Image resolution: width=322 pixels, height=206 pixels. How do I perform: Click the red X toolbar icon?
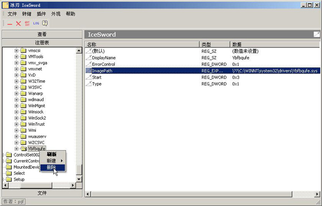(18, 24)
